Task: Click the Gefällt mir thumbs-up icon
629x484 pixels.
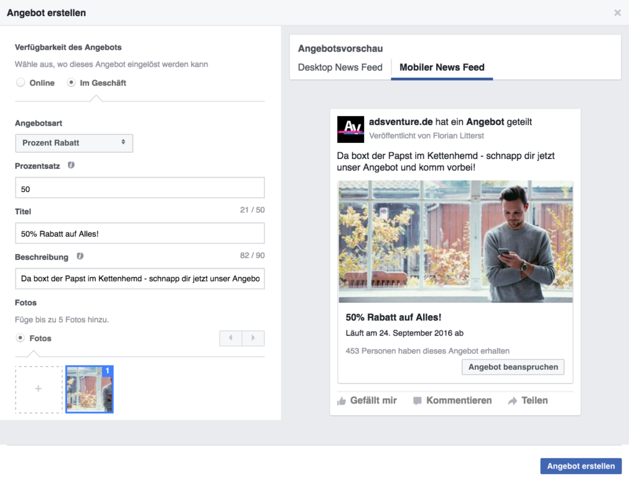Action: [342, 401]
